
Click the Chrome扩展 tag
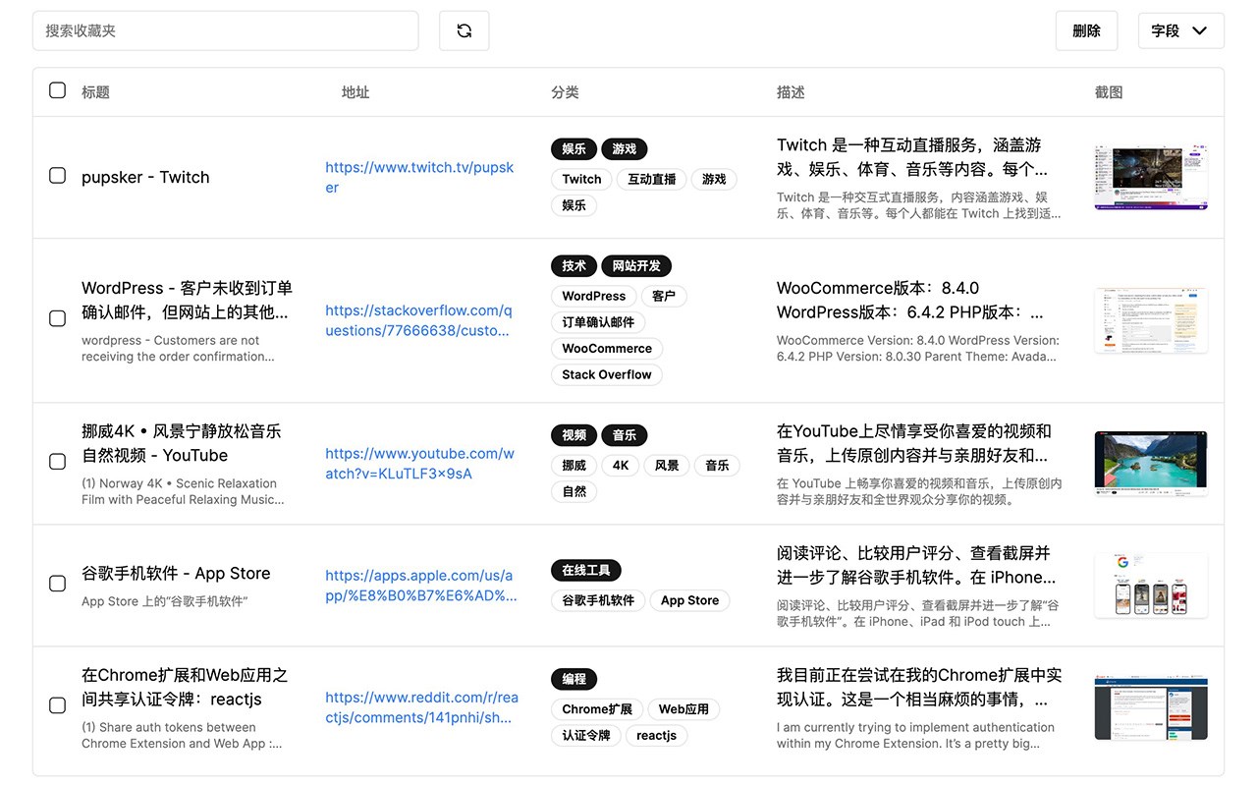coord(597,709)
